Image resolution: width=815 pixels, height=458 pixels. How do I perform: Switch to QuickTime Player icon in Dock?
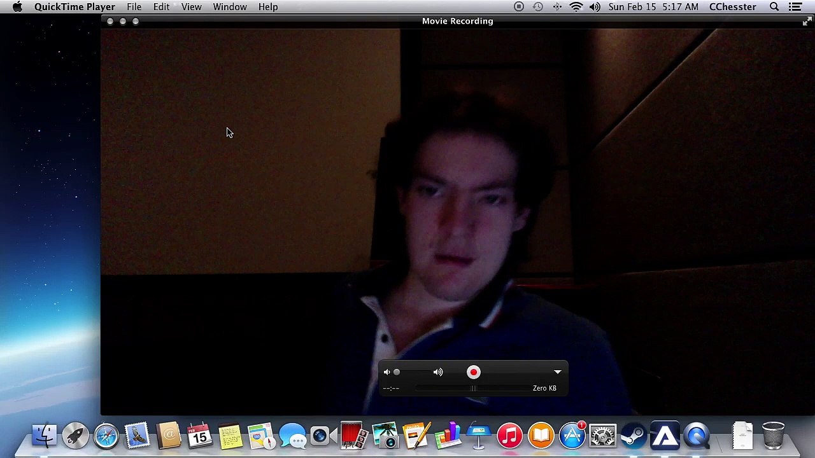tap(696, 436)
